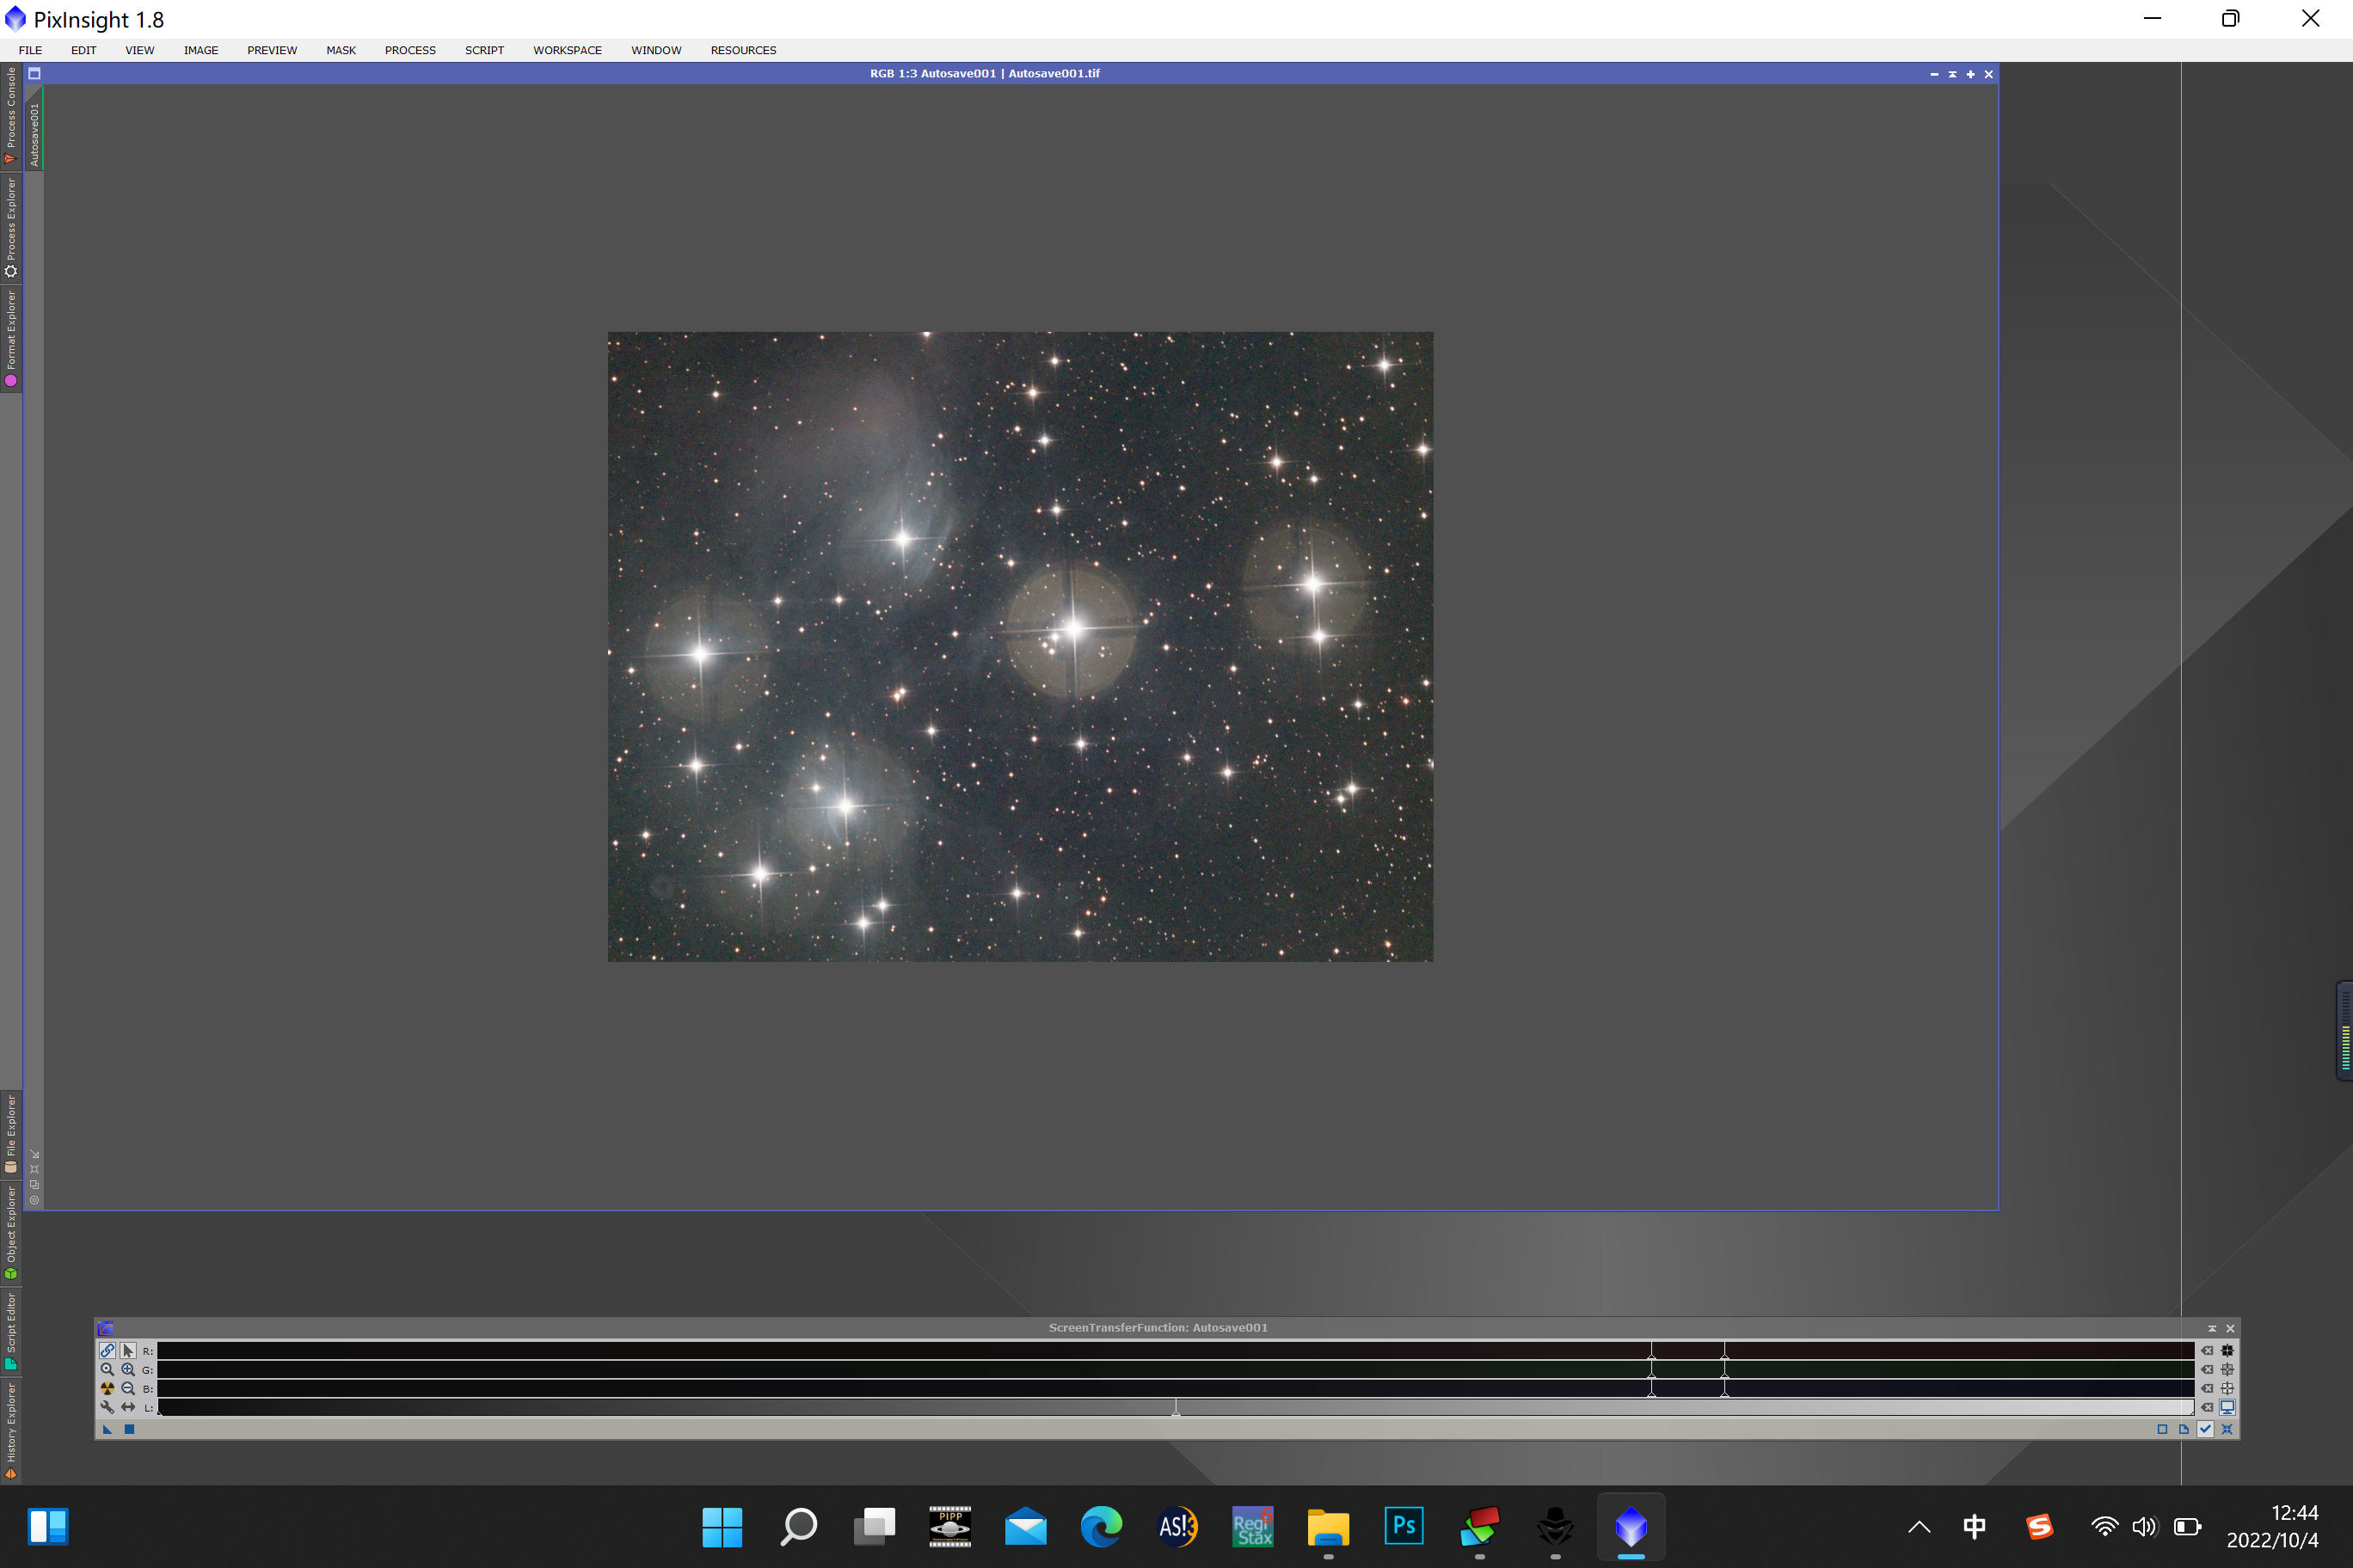Activate black point readout crosshair

[x=2228, y=1351]
